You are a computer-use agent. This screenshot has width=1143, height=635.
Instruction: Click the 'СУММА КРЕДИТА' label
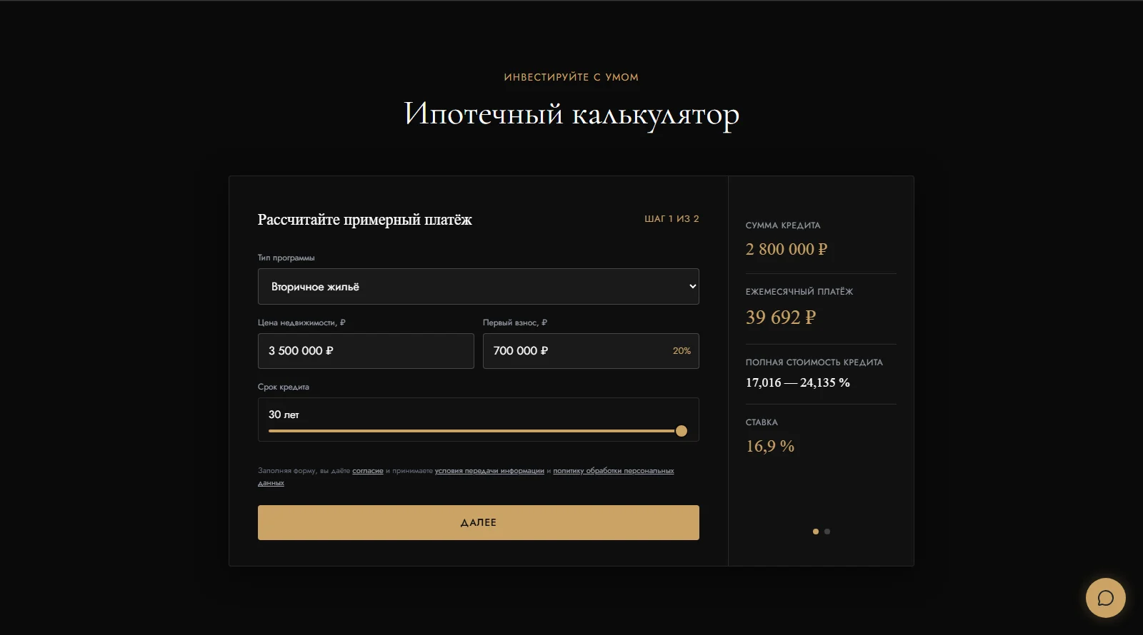(x=783, y=225)
